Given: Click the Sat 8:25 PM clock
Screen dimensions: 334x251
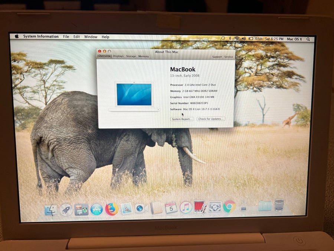Looking at the screenshot, I should (x=274, y=39).
